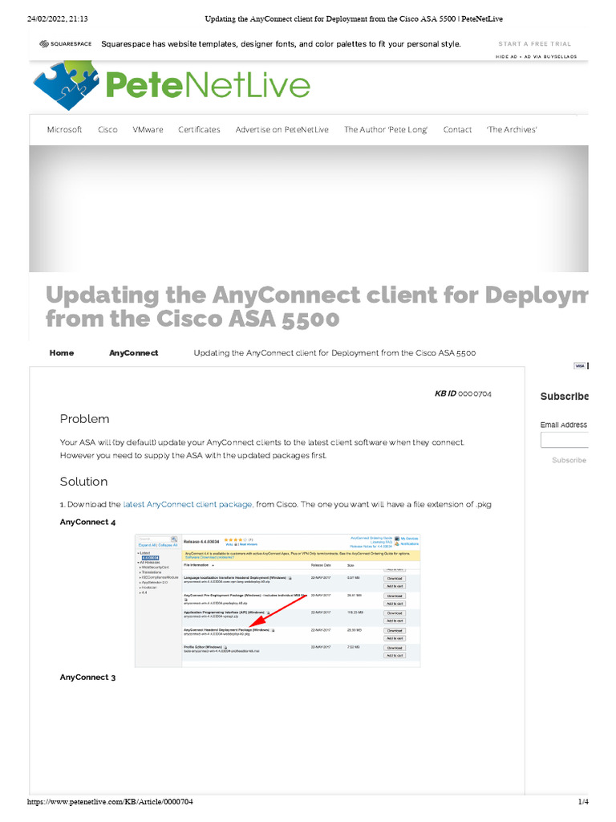Viewport: 616px width, 822px height.
Task: Click the Squarespace logo in the ad
Action: [66, 44]
